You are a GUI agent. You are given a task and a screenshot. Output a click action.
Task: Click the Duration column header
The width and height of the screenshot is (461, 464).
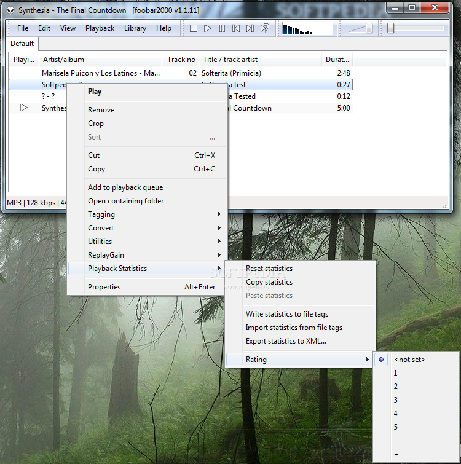pyautogui.click(x=337, y=60)
